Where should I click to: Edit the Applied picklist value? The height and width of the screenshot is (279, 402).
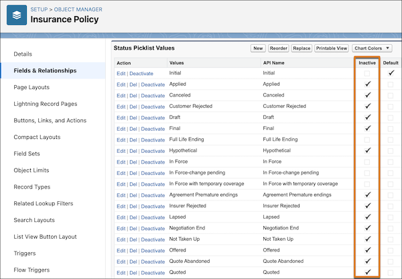click(121, 85)
